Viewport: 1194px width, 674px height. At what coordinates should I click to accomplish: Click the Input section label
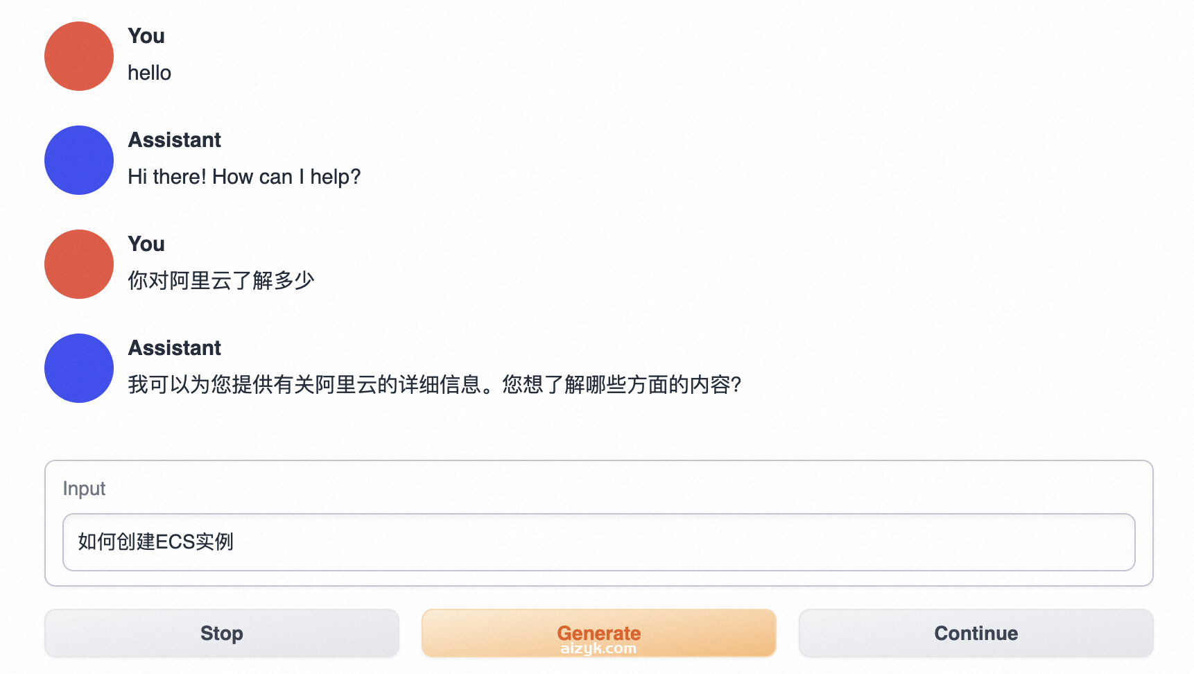[x=83, y=488]
